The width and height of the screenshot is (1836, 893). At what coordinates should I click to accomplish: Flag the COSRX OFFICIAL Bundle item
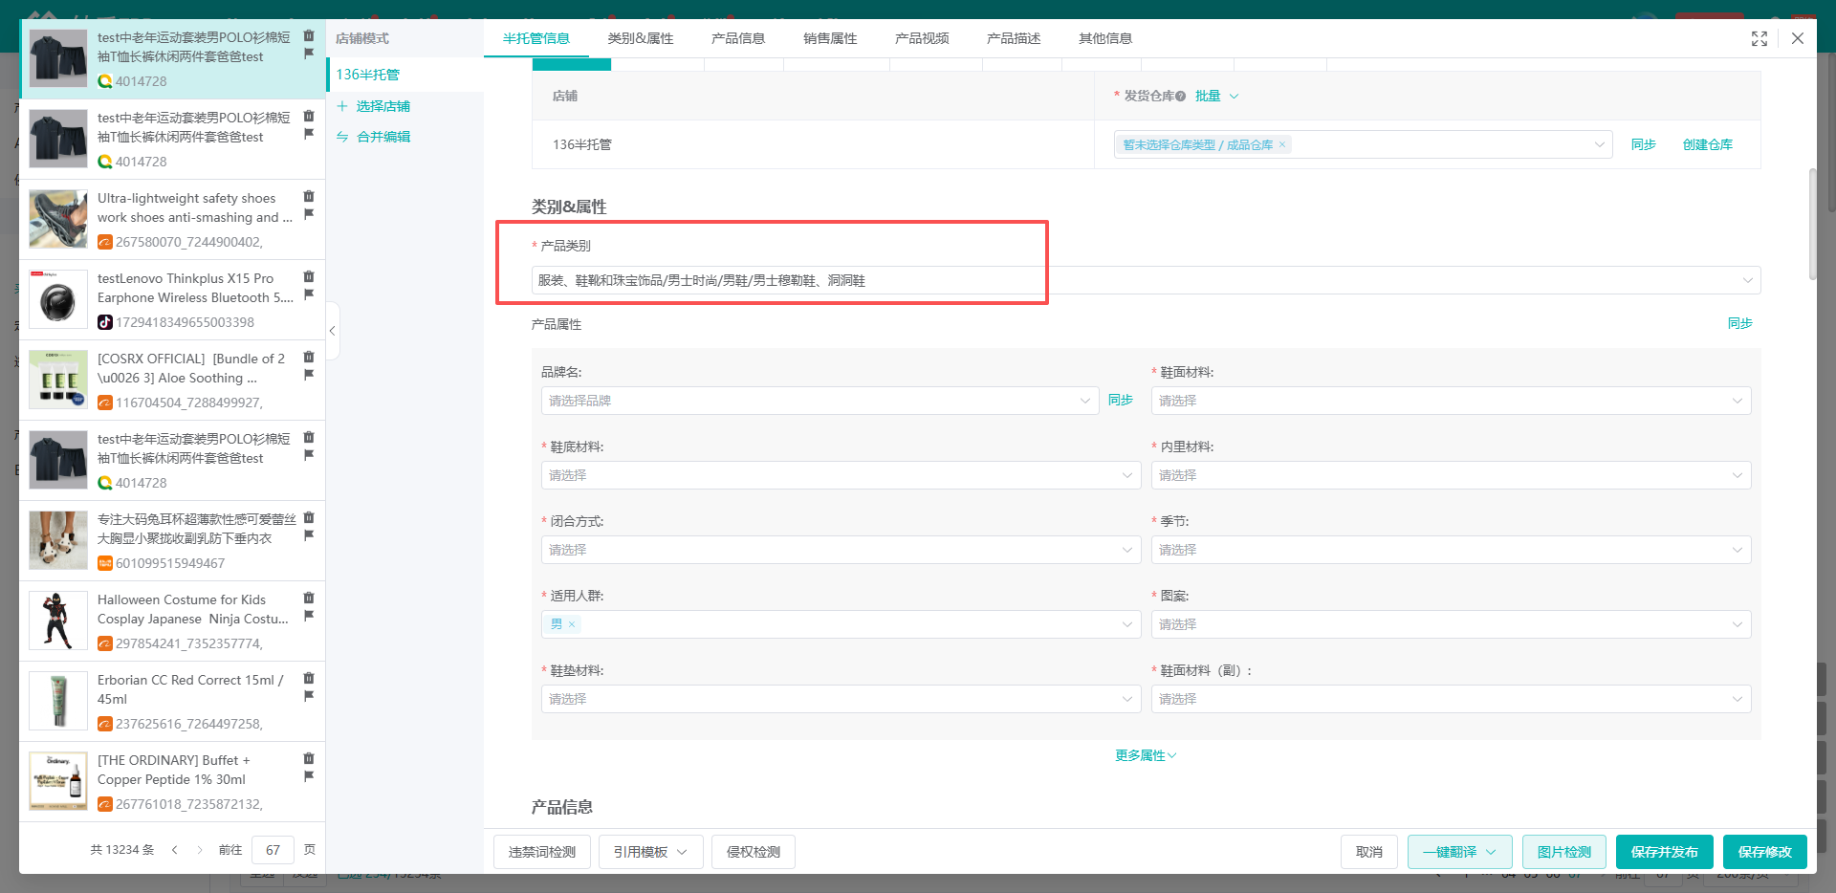pos(309,375)
